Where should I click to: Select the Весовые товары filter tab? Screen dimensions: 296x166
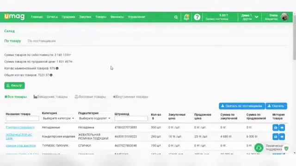click(90, 97)
